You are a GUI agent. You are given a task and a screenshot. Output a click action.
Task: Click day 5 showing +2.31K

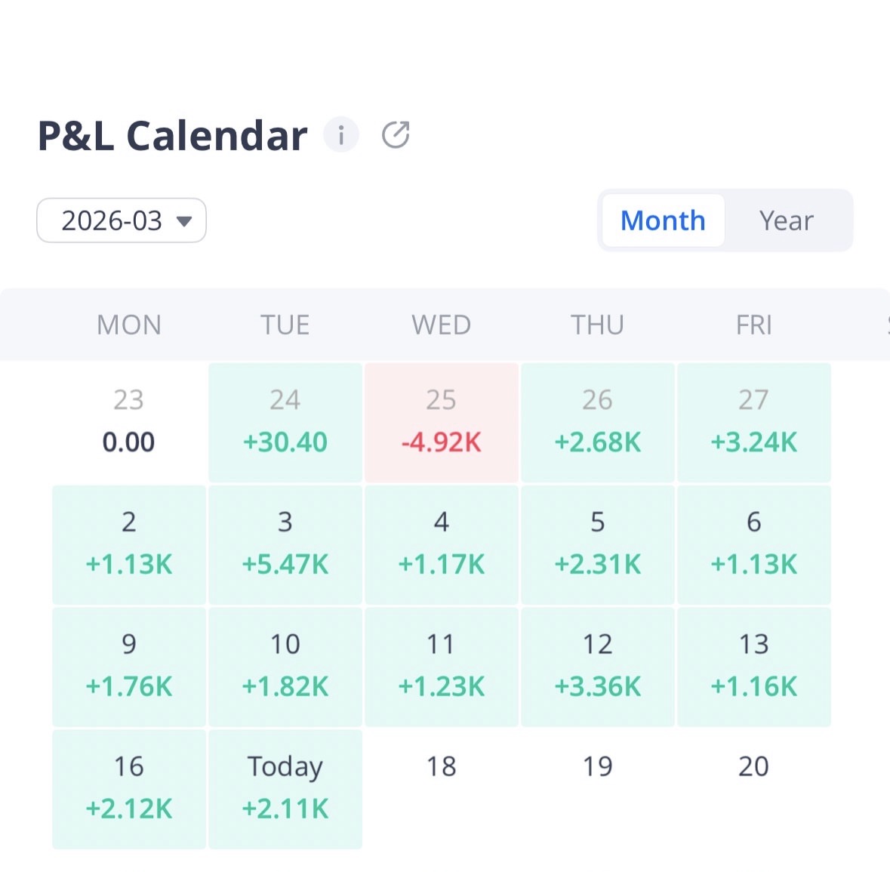coord(598,545)
